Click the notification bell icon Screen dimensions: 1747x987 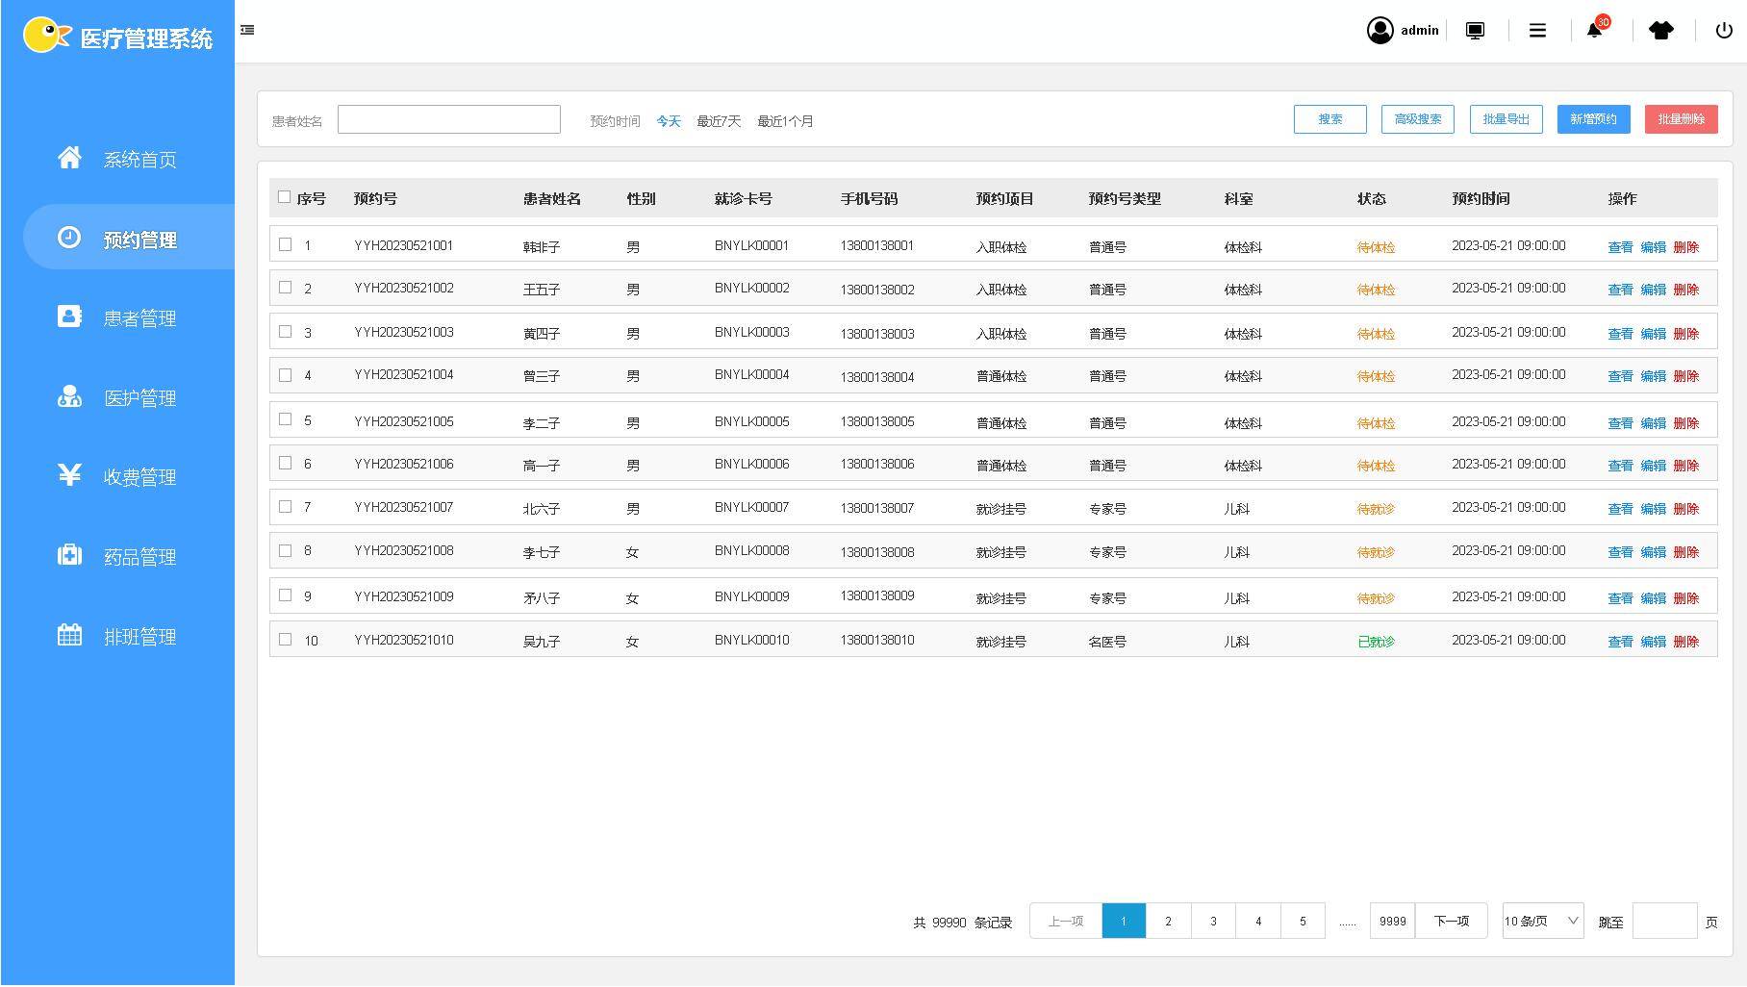(x=1594, y=31)
